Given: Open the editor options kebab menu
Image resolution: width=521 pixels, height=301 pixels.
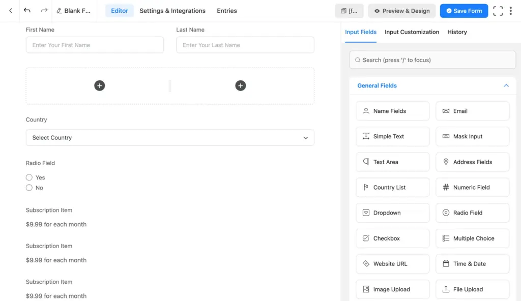Looking at the screenshot, I should (x=511, y=11).
